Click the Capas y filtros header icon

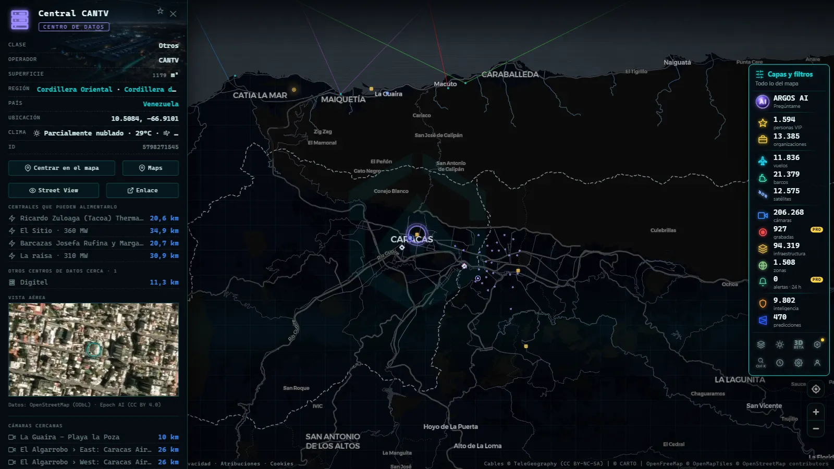tap(760, 74)
